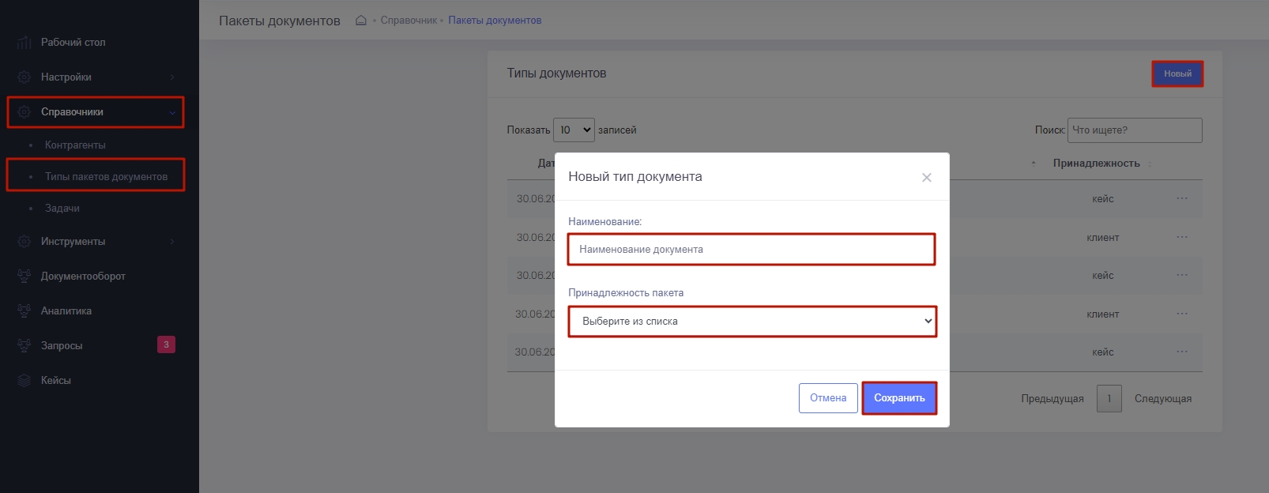Click the home icon in breadcrumb

tap(360, 21)
